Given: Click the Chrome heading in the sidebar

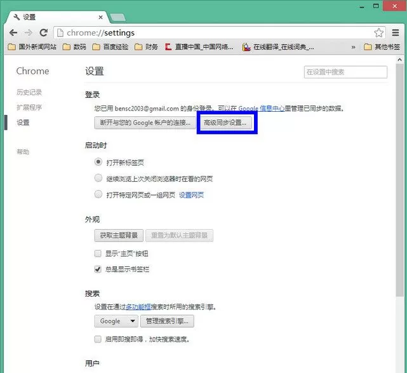Looking at the screenshot, I should (x=33, y=71).
